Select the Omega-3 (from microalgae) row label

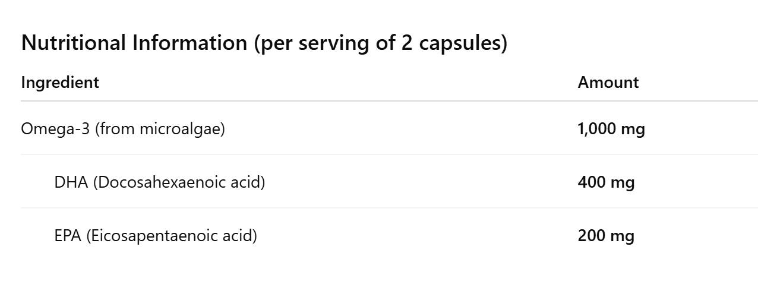click(x=123, y=129)
